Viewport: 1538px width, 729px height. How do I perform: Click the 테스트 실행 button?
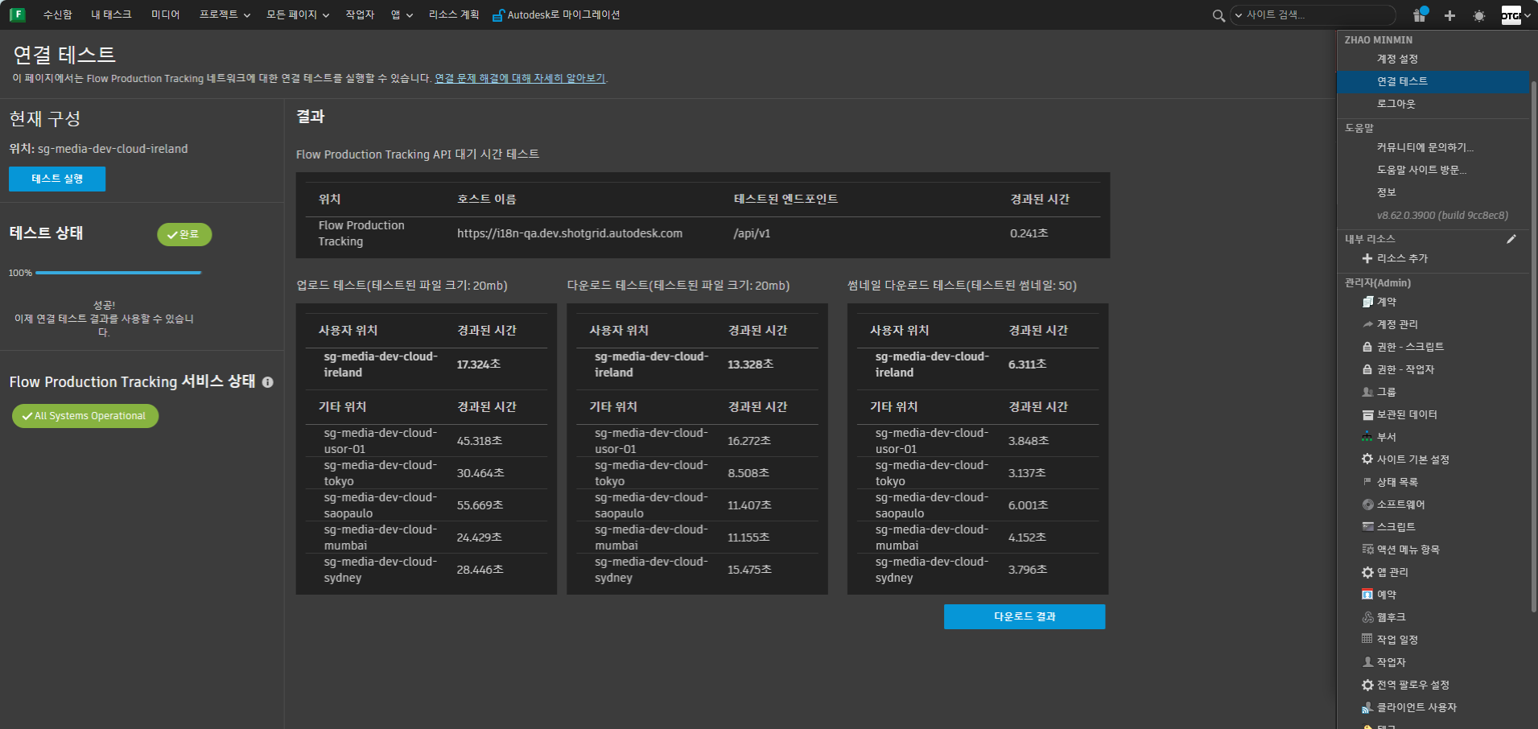coord(57,179)
